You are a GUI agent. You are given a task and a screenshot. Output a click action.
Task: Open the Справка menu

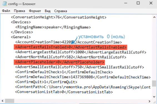(x=61, y=11)
